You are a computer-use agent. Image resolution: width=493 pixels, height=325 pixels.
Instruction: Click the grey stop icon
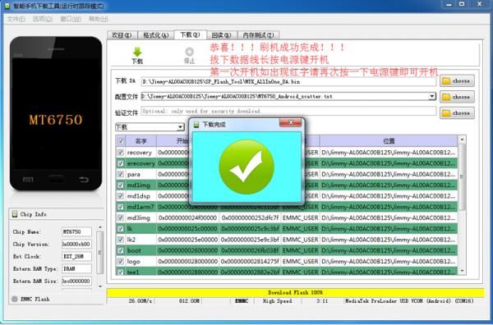(189, 52)
